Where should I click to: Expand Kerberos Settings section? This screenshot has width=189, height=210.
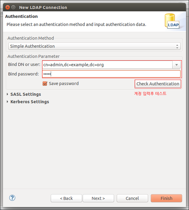(x=30, y=102)
